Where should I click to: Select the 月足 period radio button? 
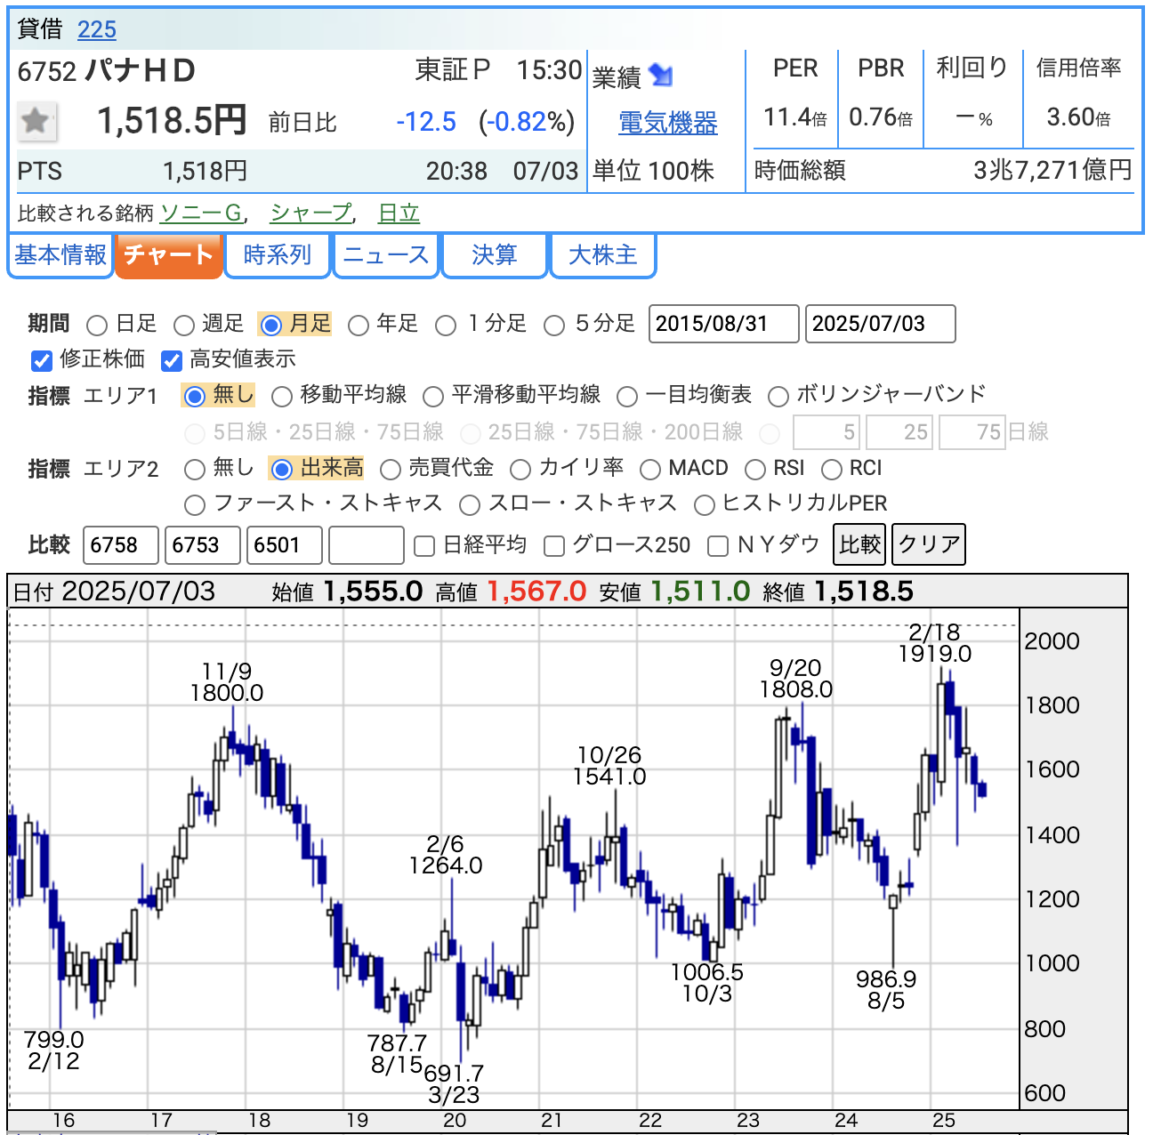coord(271,325)
